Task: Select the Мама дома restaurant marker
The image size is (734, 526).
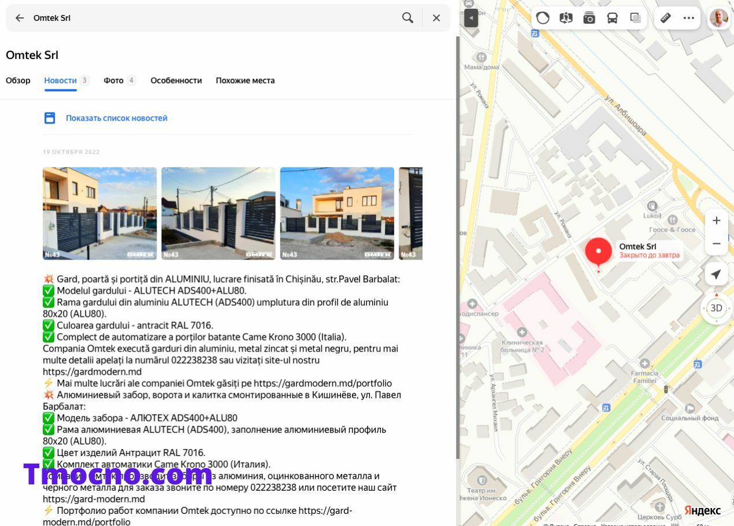Action: pos(481,57)
